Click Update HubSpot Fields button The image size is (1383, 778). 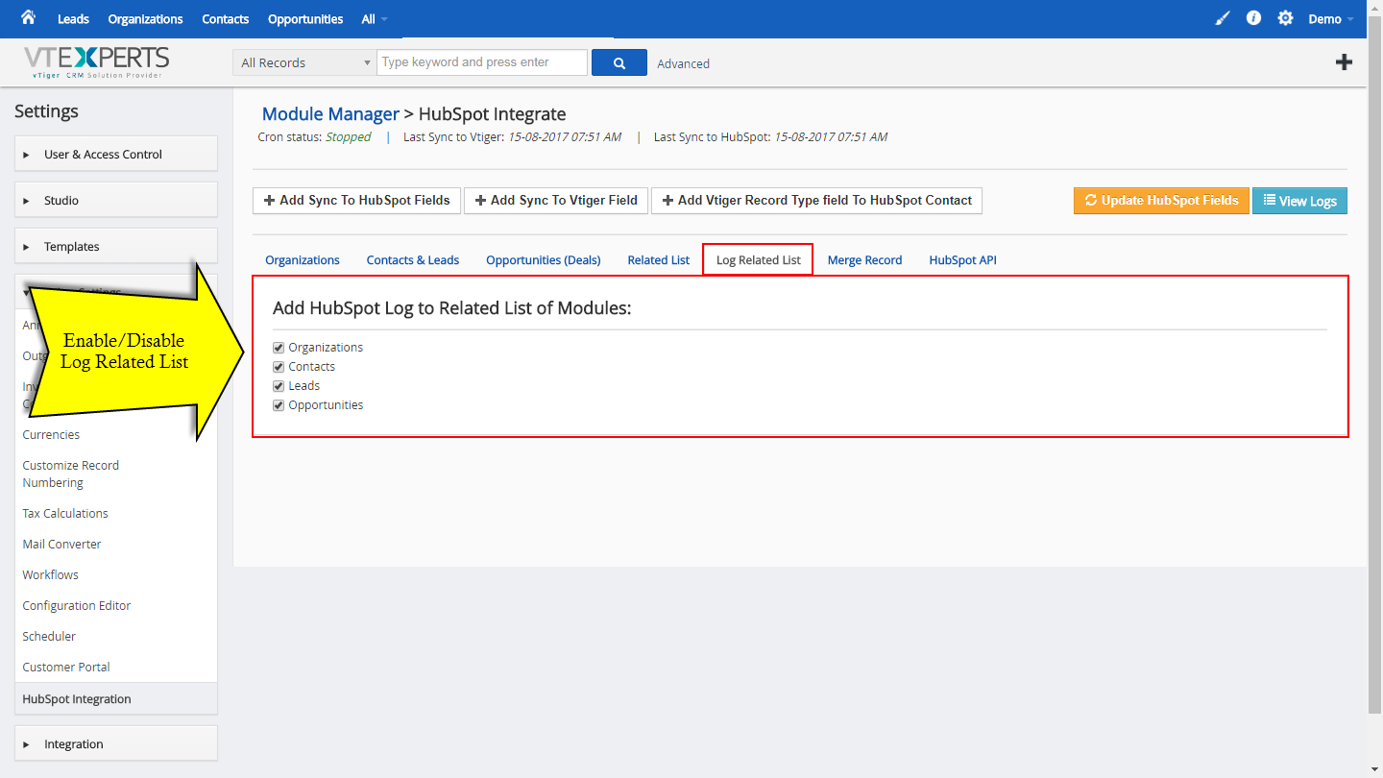[1161, 201]
